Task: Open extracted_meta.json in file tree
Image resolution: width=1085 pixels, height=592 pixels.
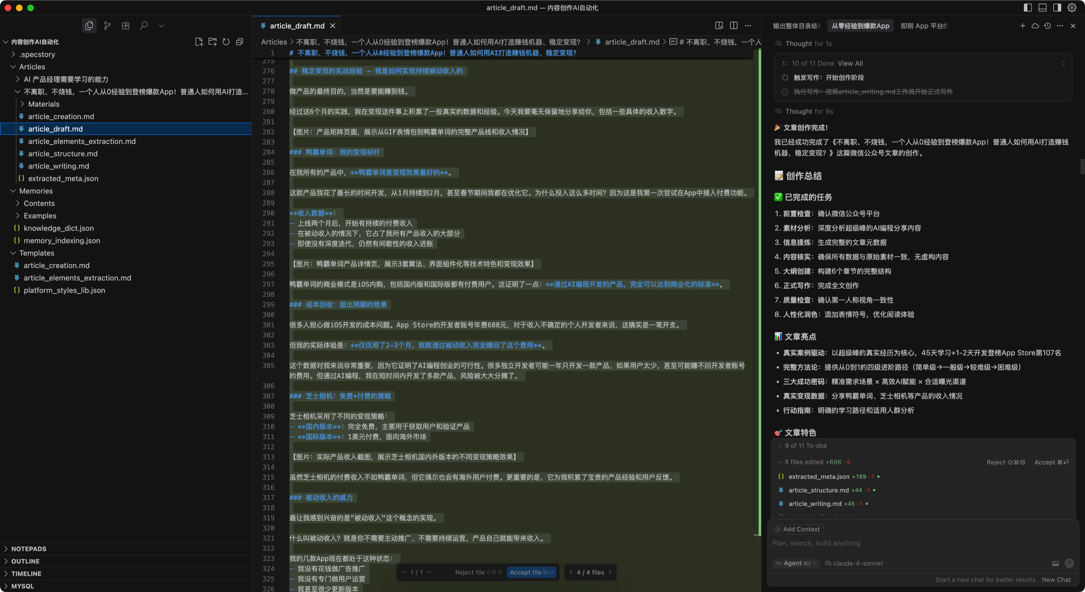Action: pyautogui.click(x=63, y=179)
